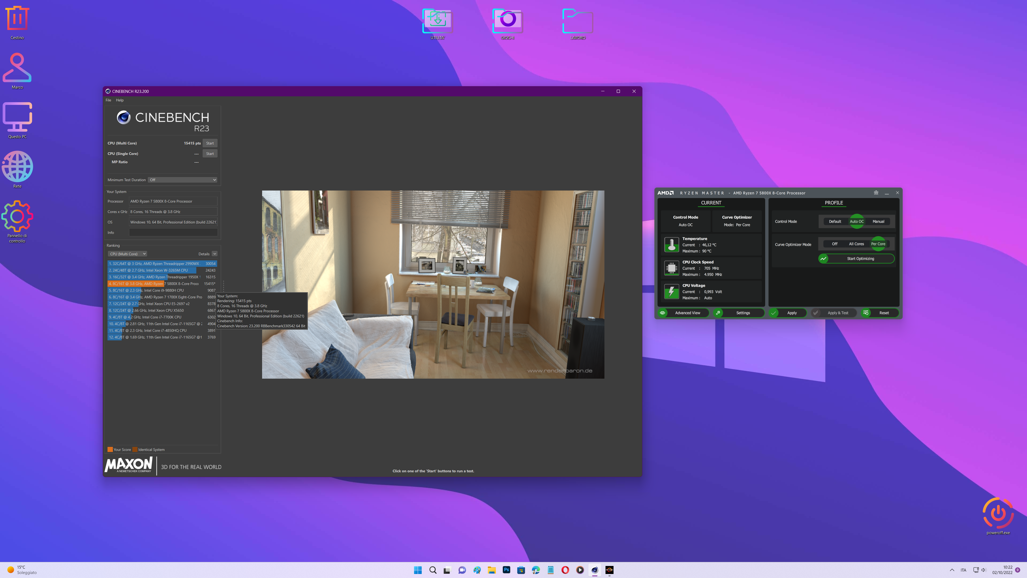Viewport: 1027px width, 578px height.
Task: Click the Temperature thermometer icon
Action: [671, 245]
